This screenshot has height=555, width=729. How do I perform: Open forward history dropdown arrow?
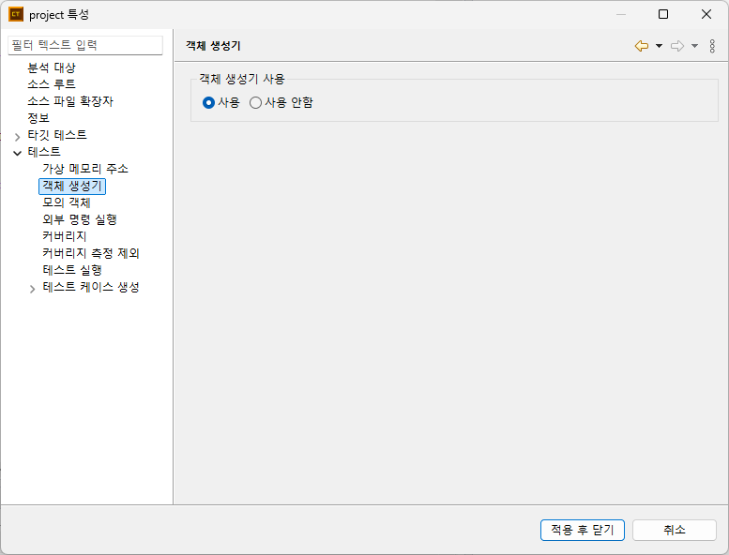tap(694, 46)
